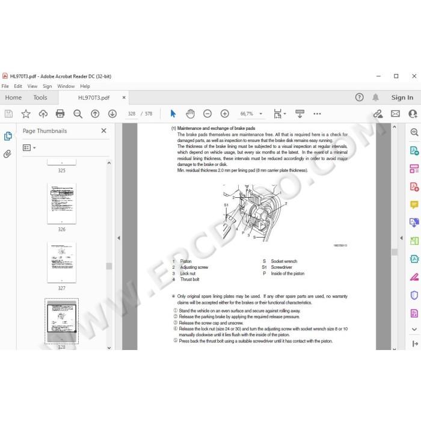
Task: Click thumbnails scroll up arrow
Action: [x=109, y=163]
